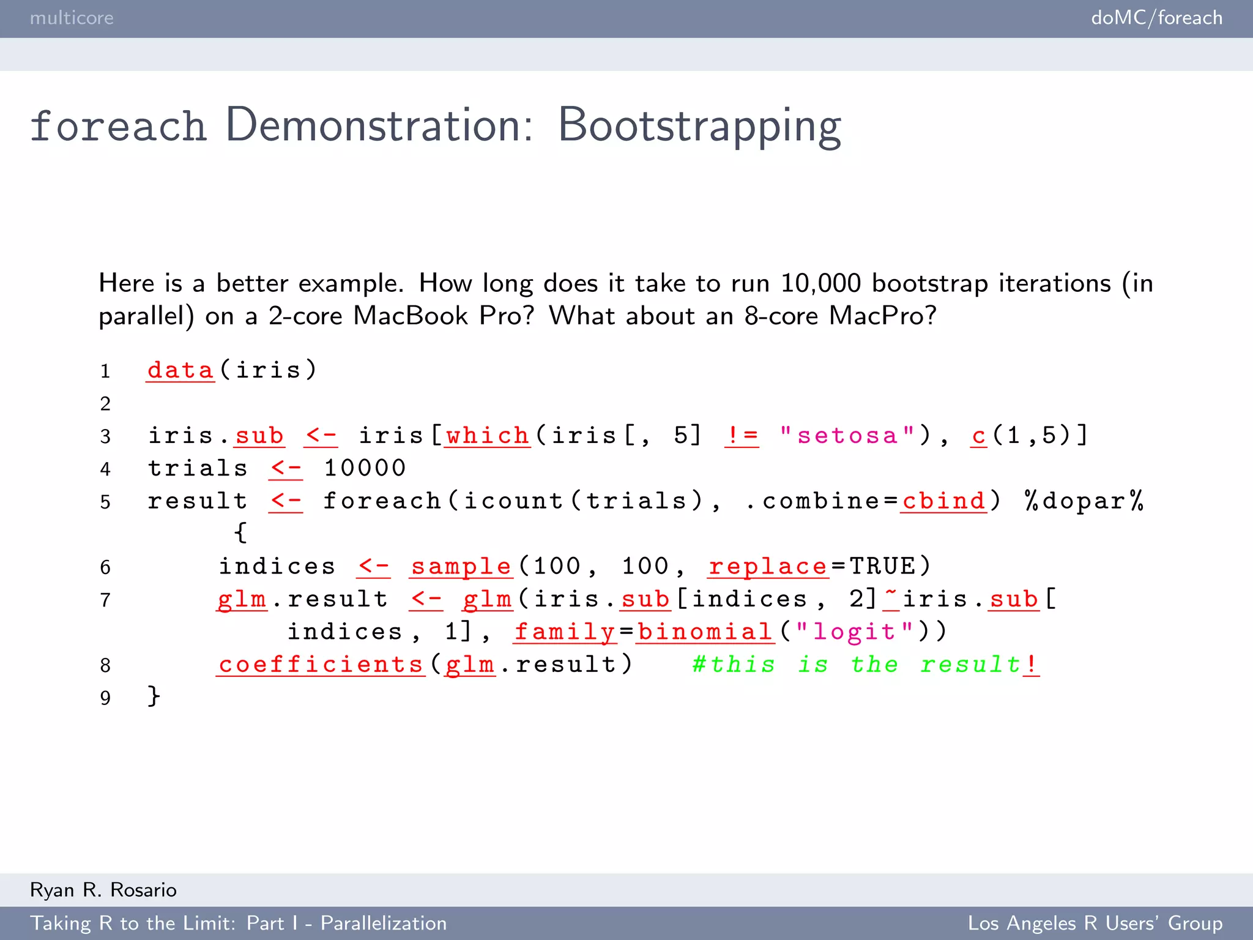Click the 'which' function on code line 3
Image resolution: width=1253 pixels, height=940 pixels.
tap(488, 436)
